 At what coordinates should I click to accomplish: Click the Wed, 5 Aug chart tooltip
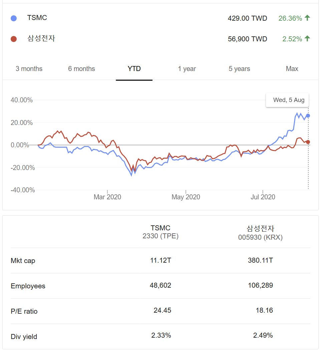click(x=289, y=100)
